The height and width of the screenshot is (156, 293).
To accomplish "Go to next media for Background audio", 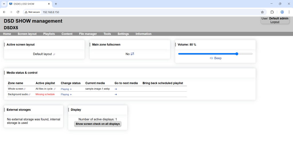I will 116,94.
